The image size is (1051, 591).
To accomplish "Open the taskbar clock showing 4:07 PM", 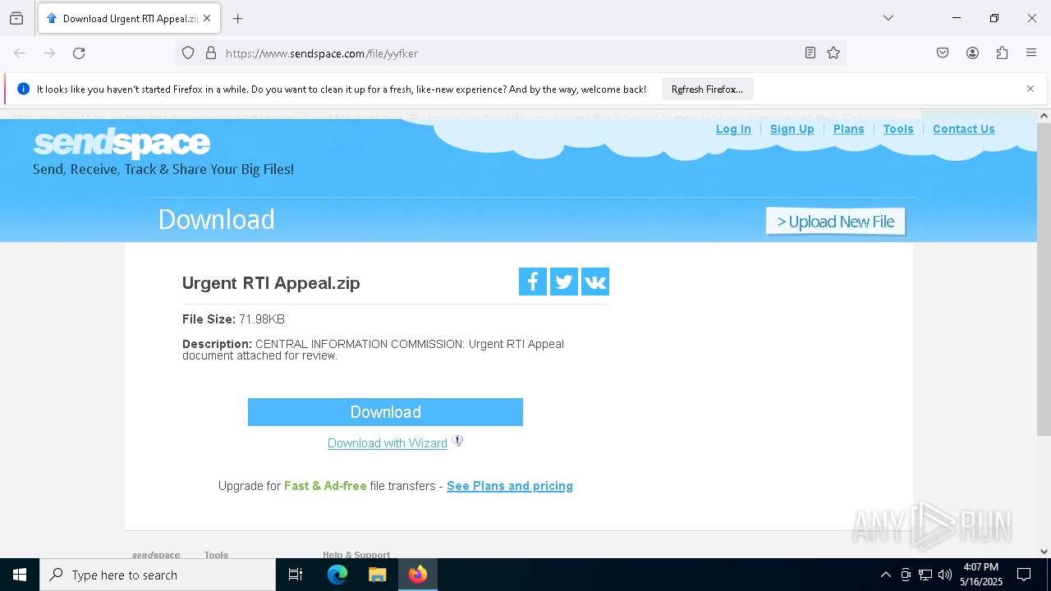I will (x=981, y=575).
